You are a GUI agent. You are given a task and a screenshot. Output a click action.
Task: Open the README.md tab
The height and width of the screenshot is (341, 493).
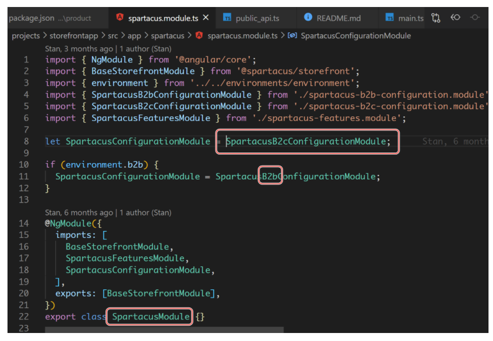coord(338,18)
